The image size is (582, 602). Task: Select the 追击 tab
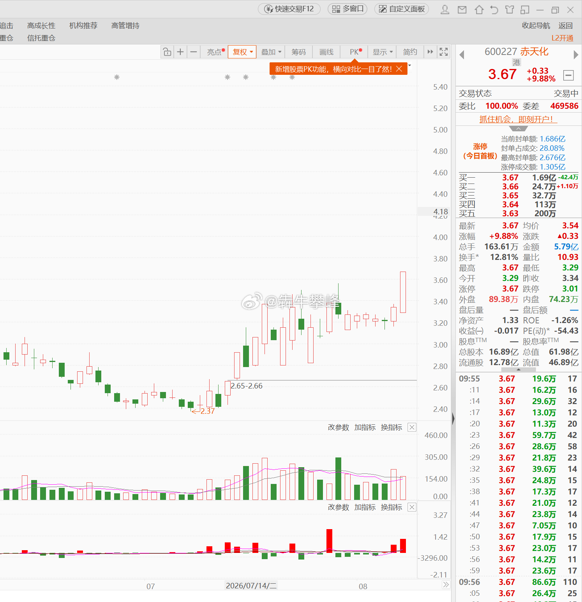pyautogui.click(x=7, y=26)
